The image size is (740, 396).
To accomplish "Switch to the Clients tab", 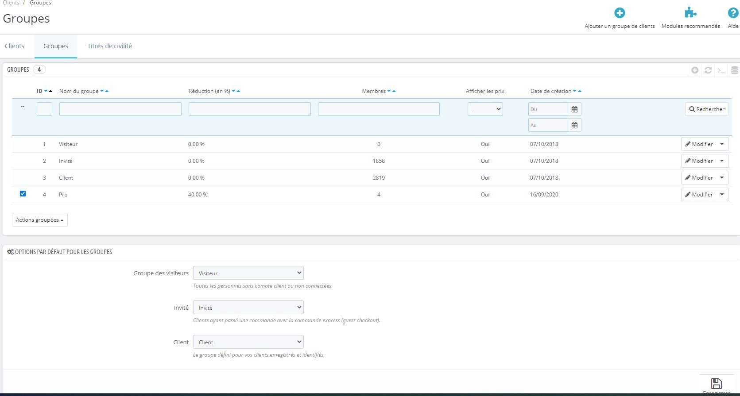I will [15, 46].
